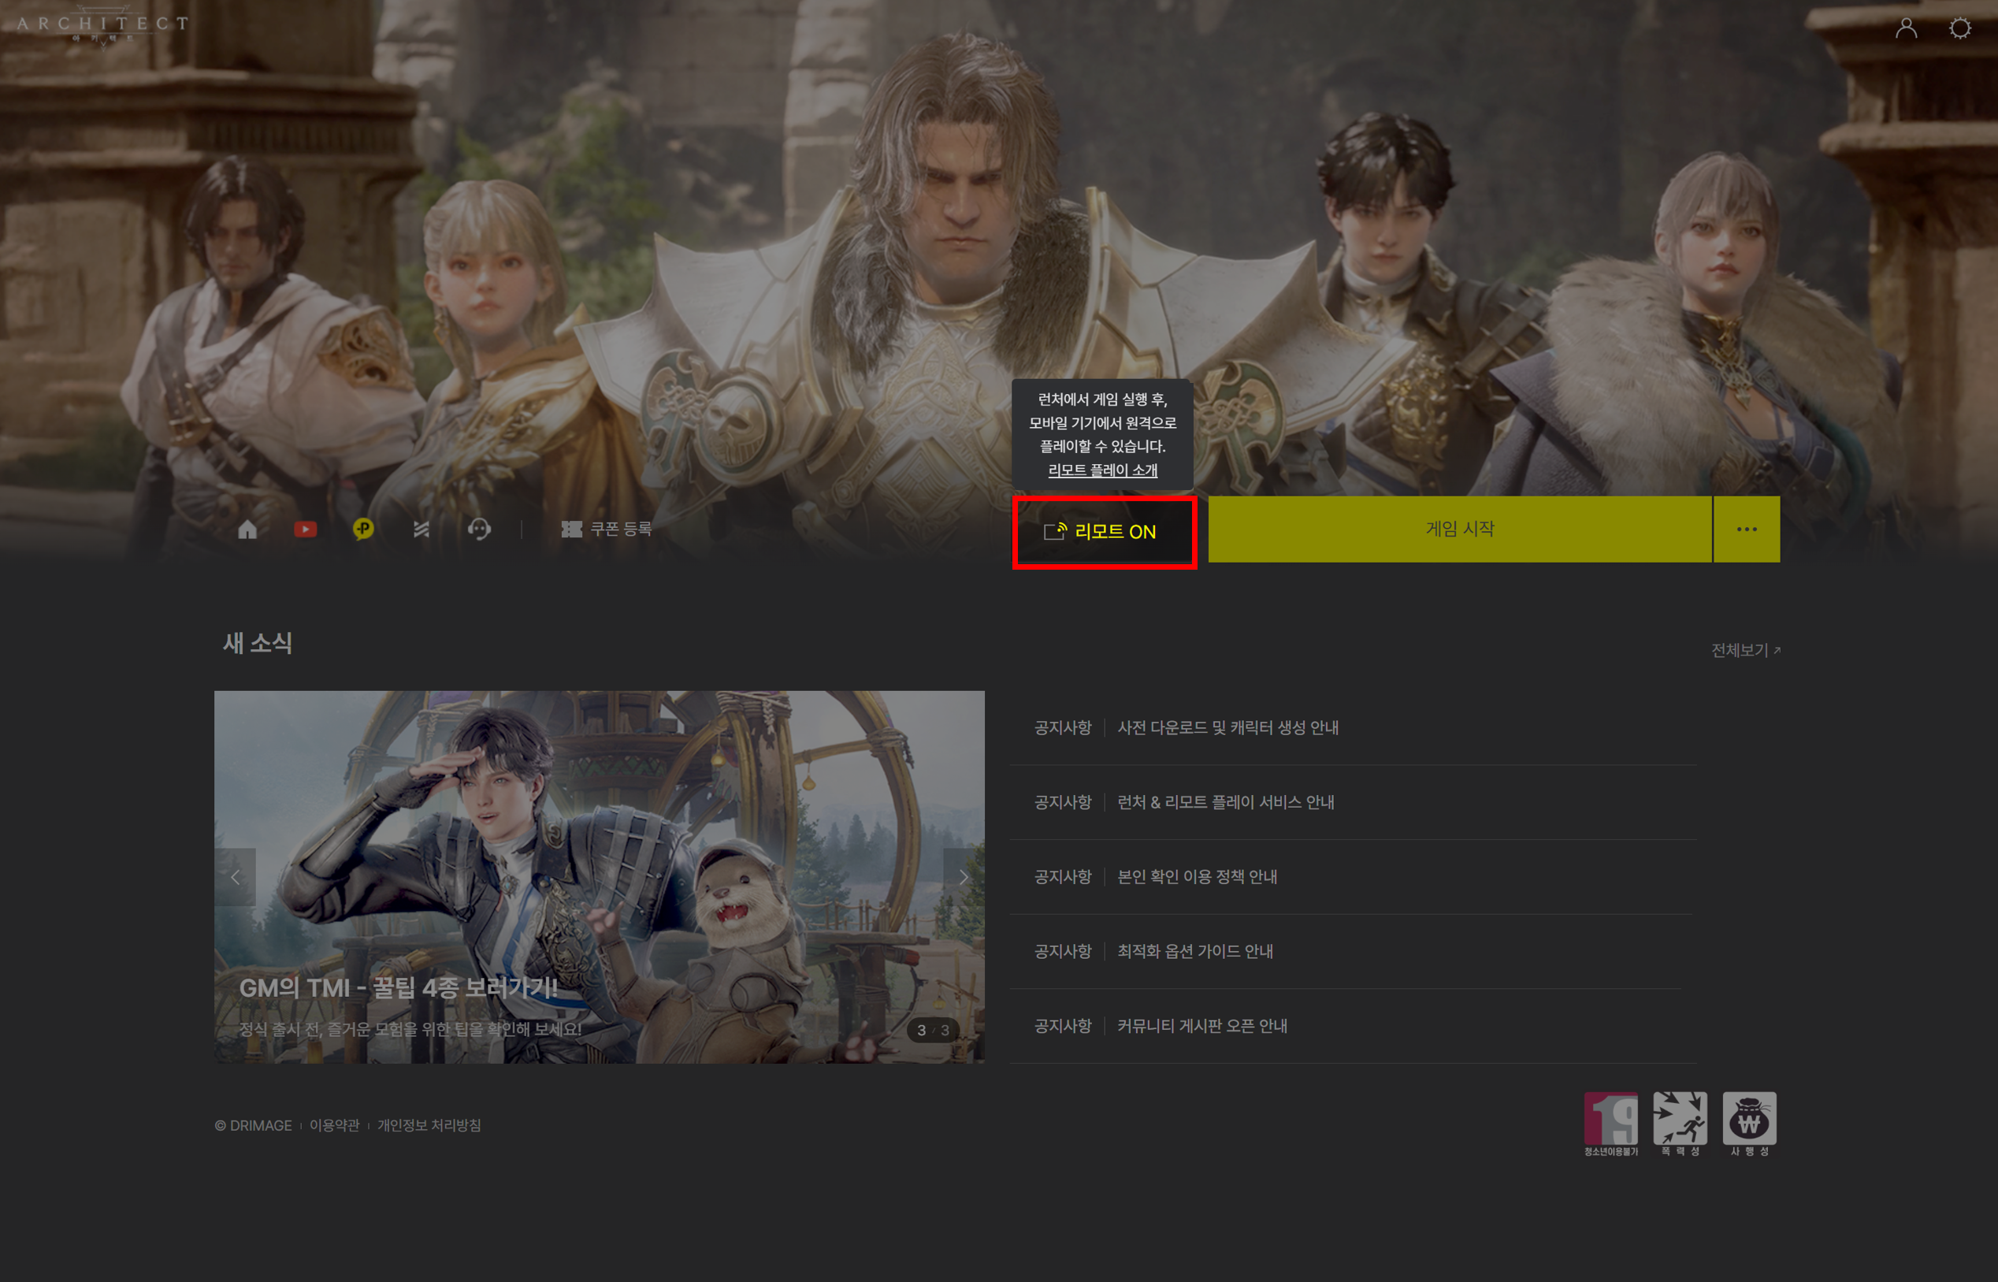The height and width of the screenshot is (1282, 1998).
Task: Go to previous news banner slide
Action: point(236,876)
